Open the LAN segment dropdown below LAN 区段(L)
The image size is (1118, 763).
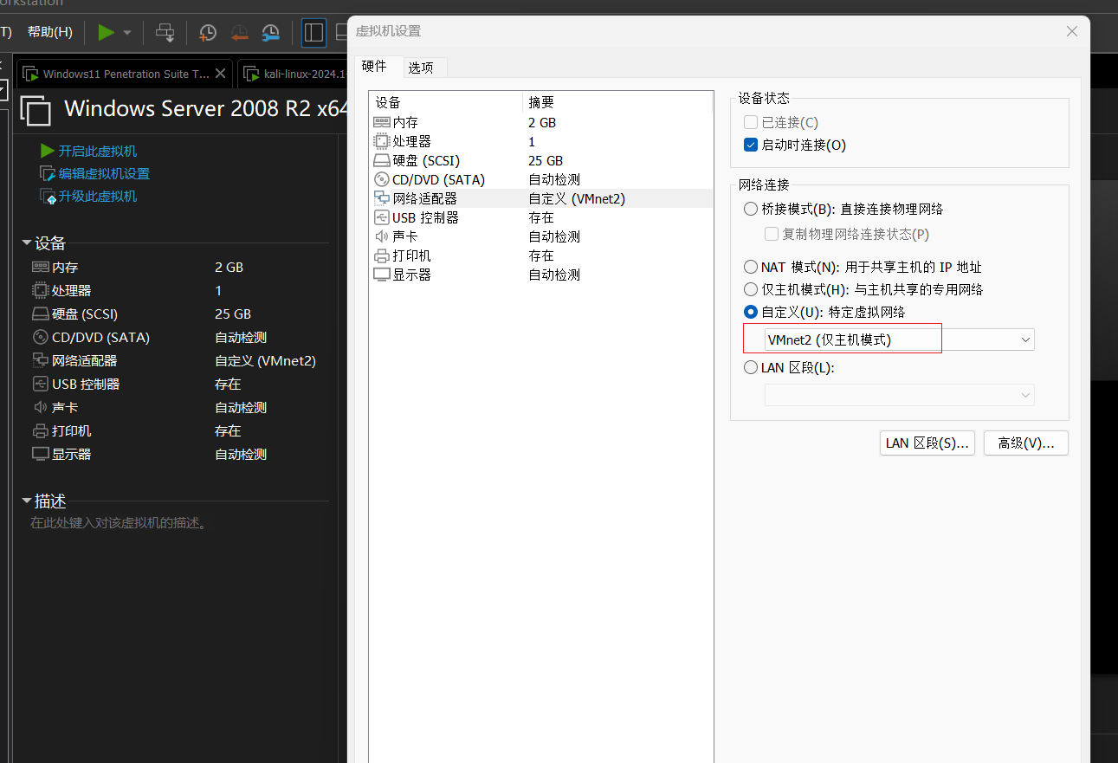coord(899,395)
